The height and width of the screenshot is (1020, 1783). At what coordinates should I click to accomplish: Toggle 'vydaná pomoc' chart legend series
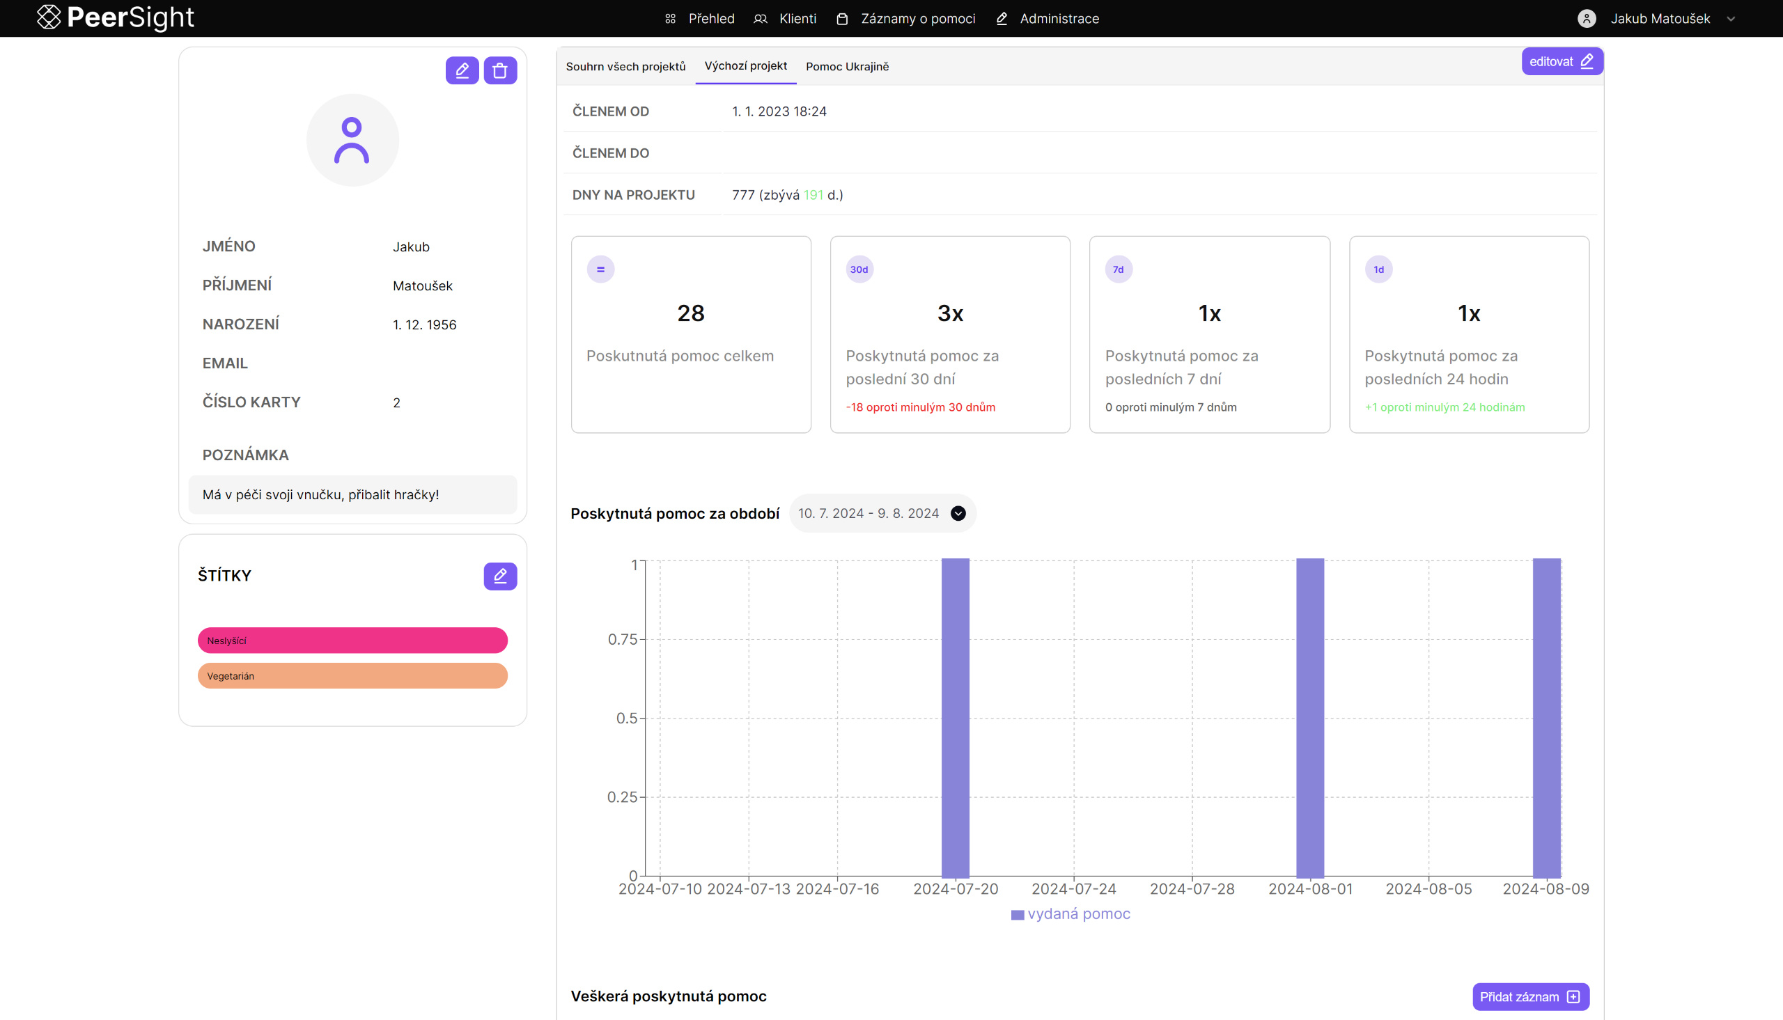(1070, 914)
